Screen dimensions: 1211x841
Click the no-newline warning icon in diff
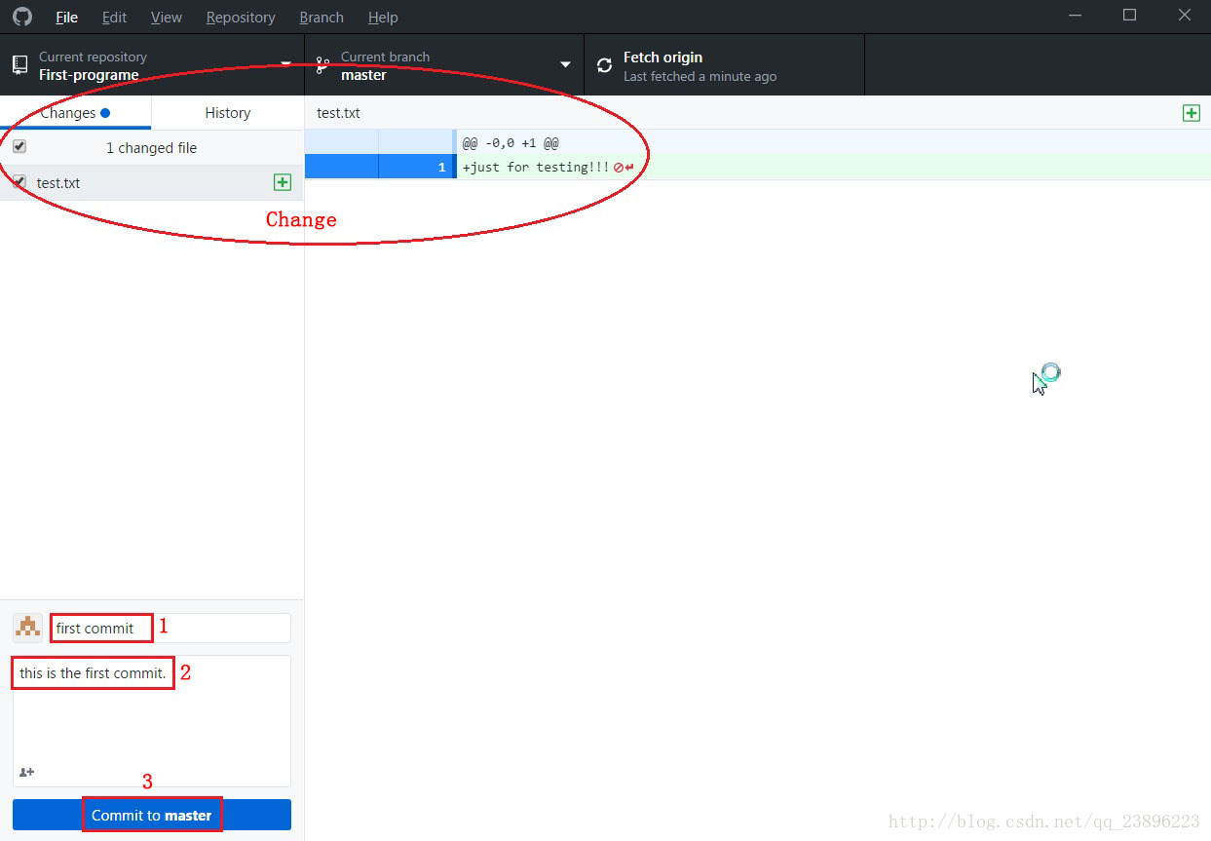(x=624, y=168)
